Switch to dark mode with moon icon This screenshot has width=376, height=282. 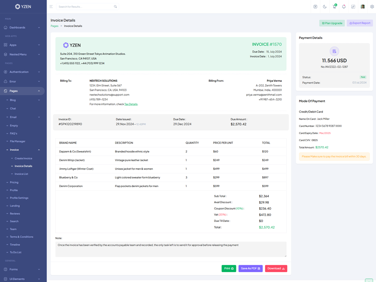pos(325,7)
